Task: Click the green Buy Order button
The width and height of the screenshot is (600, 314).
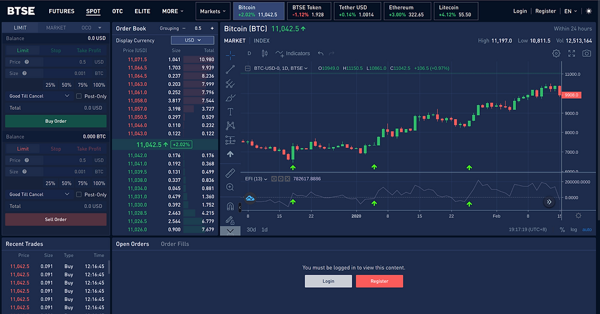Action: (x=56, y=121)
